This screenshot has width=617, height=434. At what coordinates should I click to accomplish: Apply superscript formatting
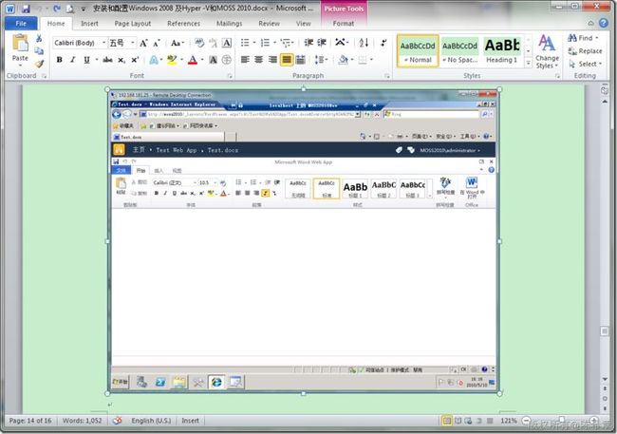(x=135, y=60)
